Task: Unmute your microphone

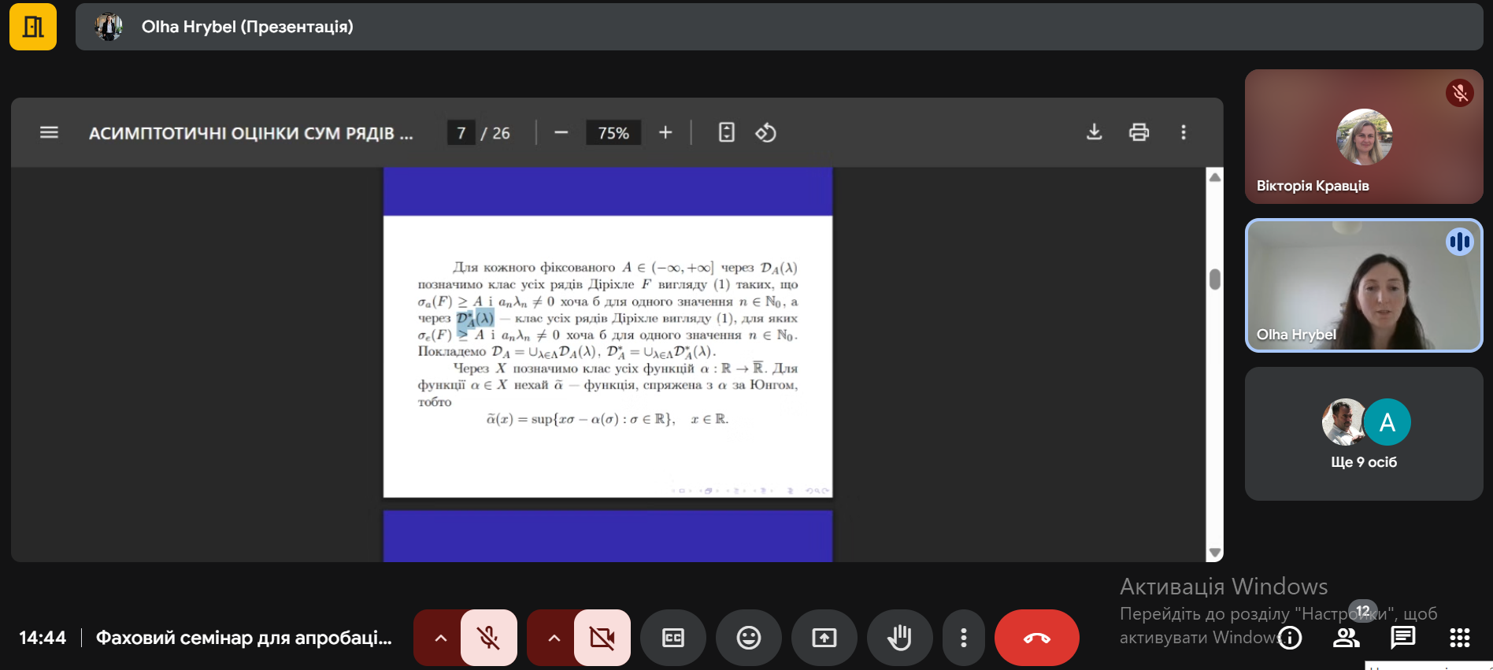Action: 489,638
